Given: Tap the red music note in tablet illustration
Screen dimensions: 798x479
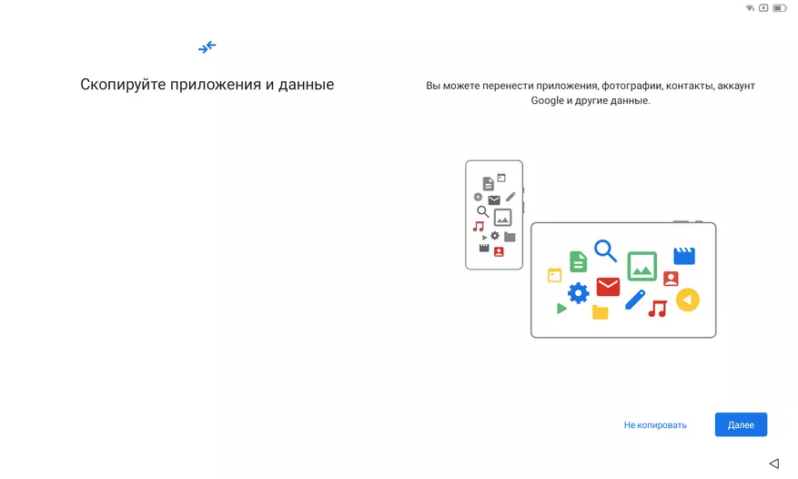Looking at the screenshot, I should point(658,309).
